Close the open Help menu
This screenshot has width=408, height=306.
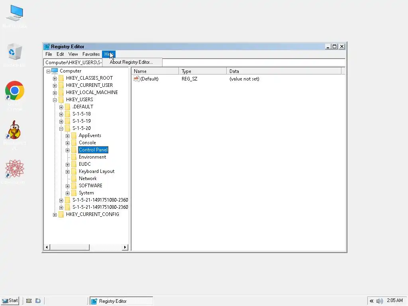(109, 54)
